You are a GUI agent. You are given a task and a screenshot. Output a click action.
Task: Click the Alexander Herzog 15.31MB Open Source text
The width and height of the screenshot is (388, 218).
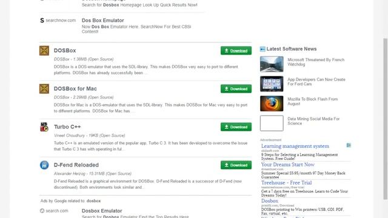pyautogui.click(x=93, y=174)
